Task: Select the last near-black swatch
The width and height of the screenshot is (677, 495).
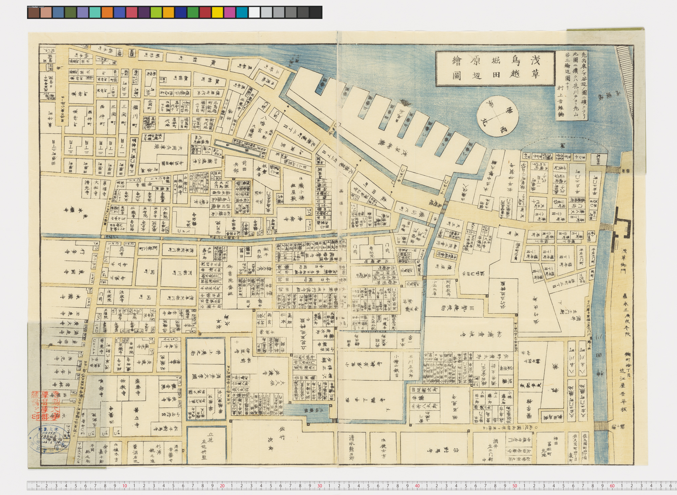Action: coord(315,13)
